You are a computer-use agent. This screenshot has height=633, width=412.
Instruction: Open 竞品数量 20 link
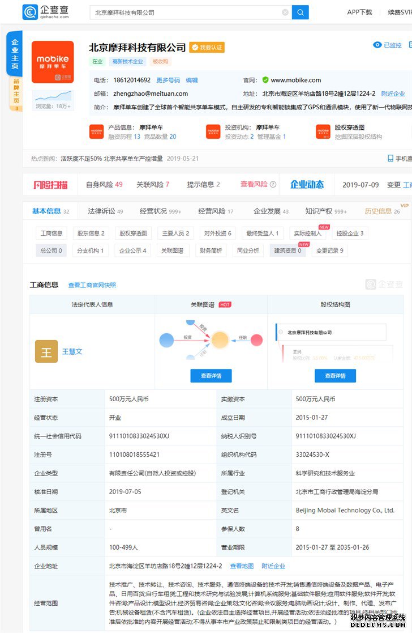point(160,137)
